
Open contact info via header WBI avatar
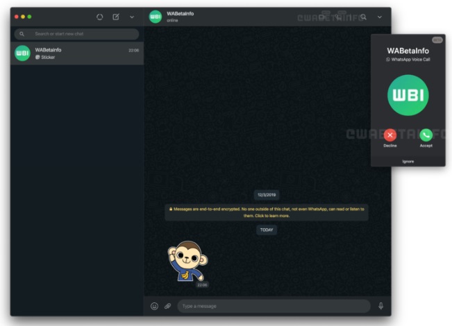156,17
